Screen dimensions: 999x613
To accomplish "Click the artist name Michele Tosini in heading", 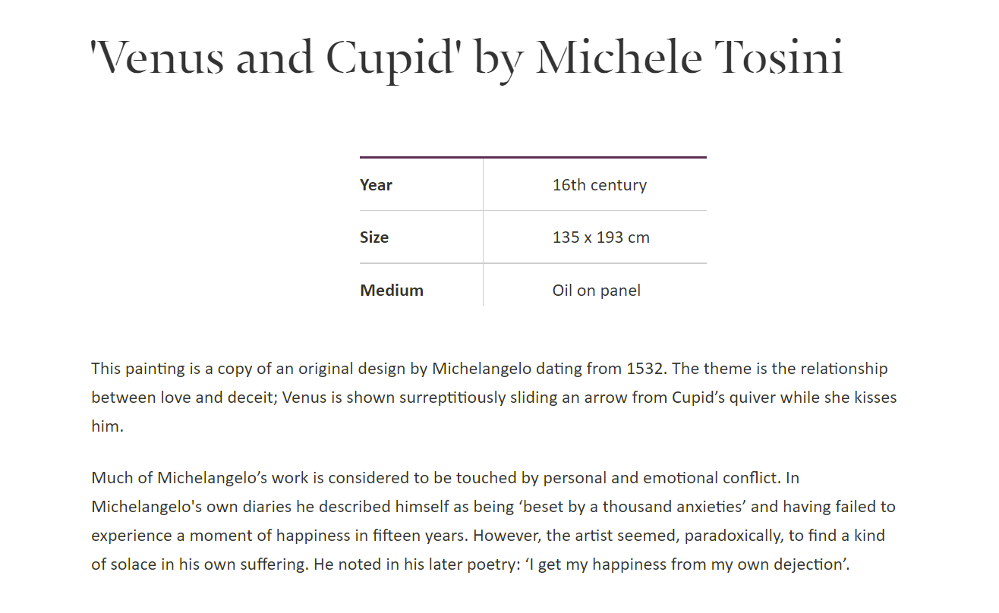I will (690, 59).
